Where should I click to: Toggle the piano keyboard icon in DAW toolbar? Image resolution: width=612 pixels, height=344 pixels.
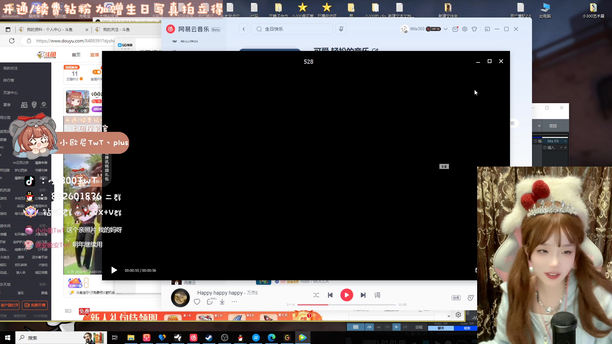click(x=378, y=327)
